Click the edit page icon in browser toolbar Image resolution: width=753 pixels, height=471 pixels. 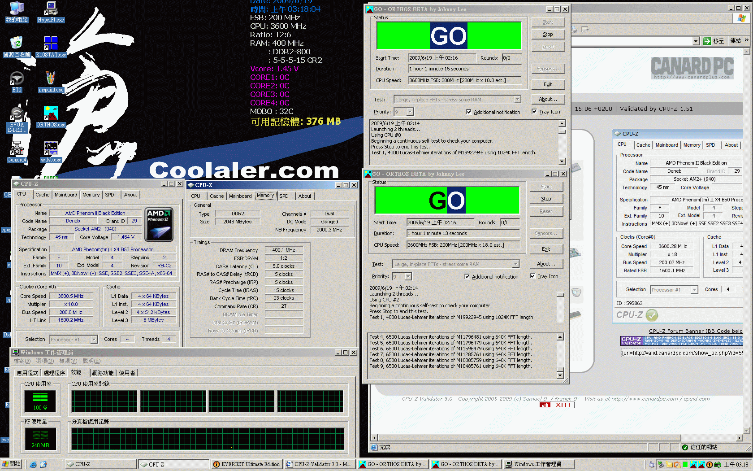(585, 30)
